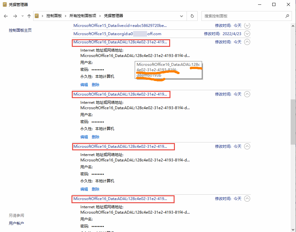The image size is (296, 232).
Task: Click 删除 under the second ADAL credential
Action: 96,137
